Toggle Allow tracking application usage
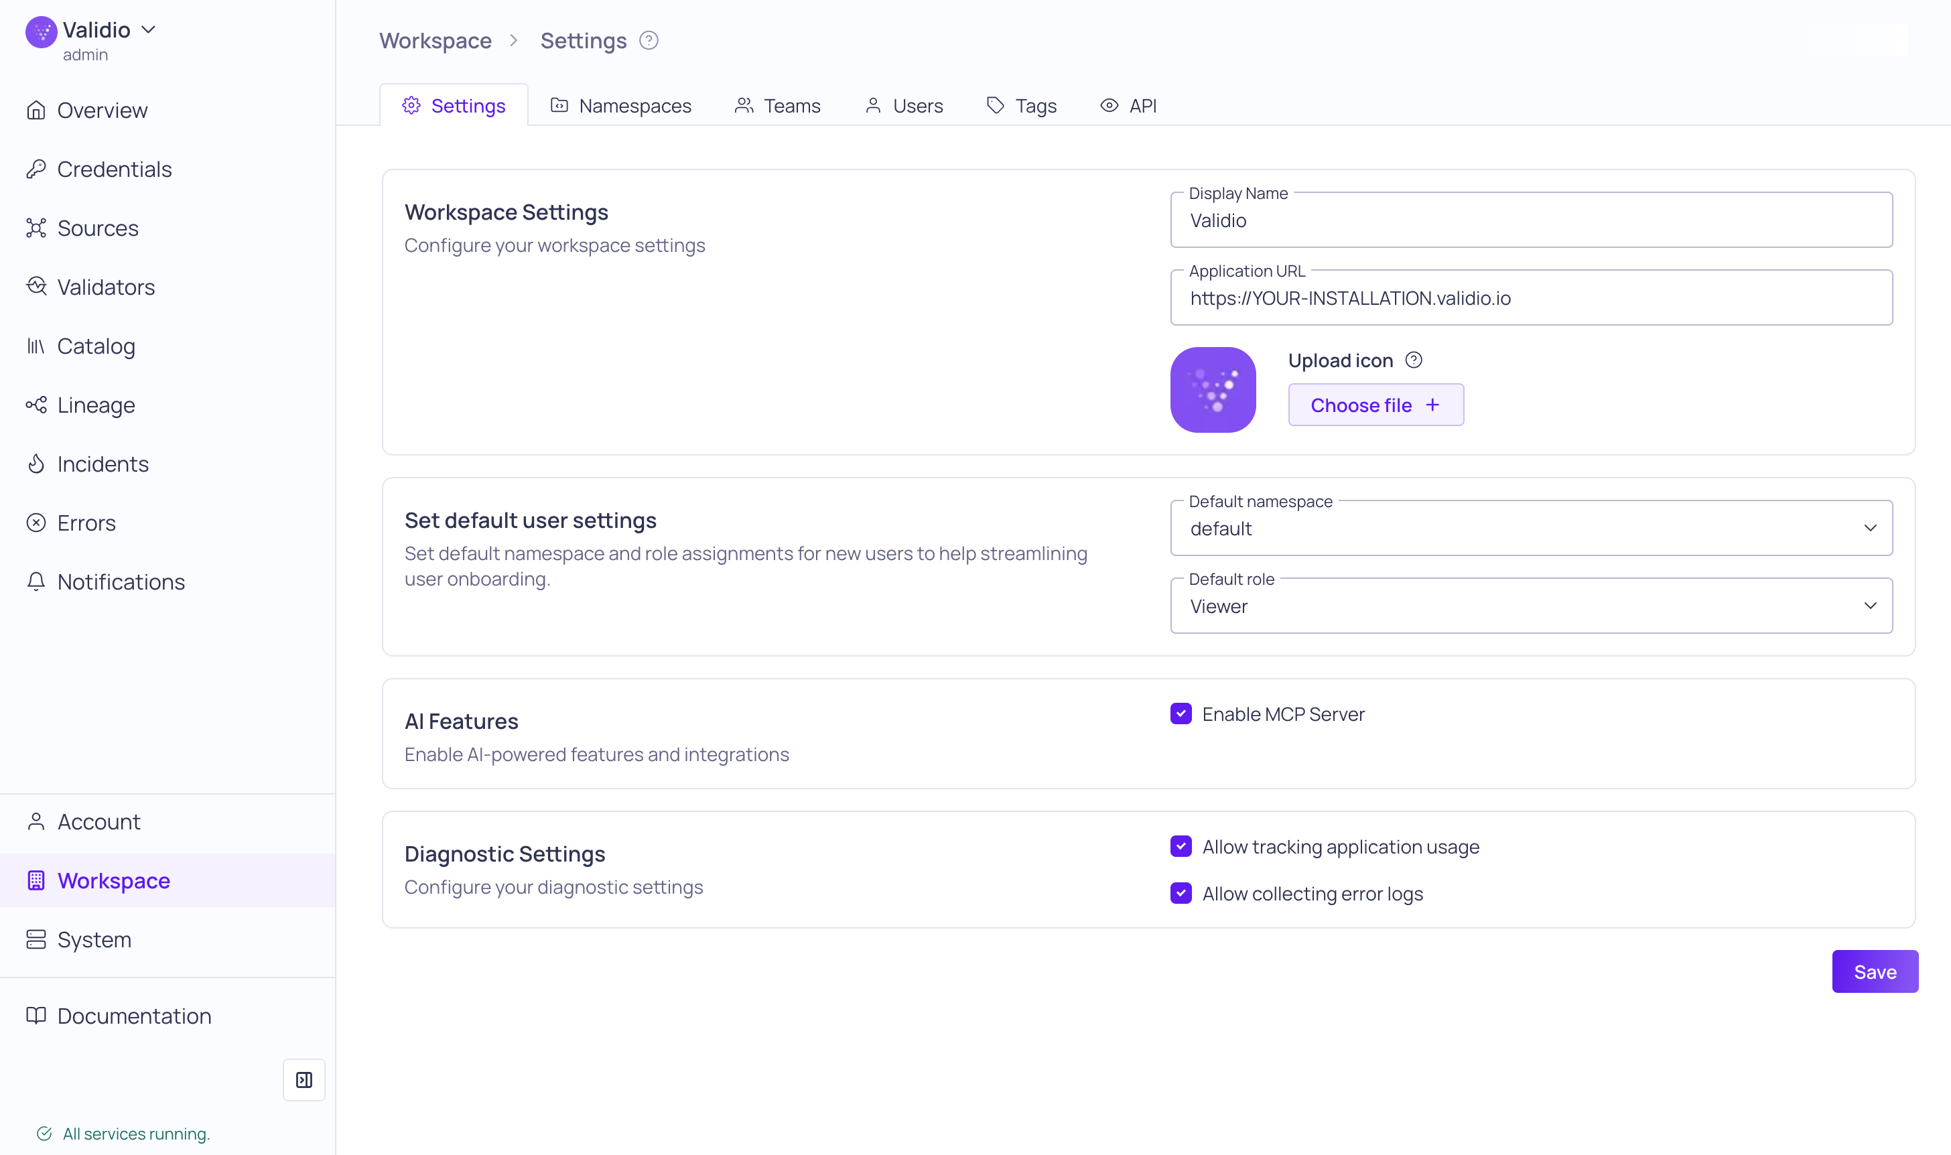 pos(1181,846)
